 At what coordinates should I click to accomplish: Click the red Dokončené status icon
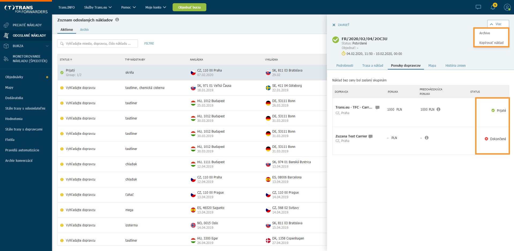[486, 139]
